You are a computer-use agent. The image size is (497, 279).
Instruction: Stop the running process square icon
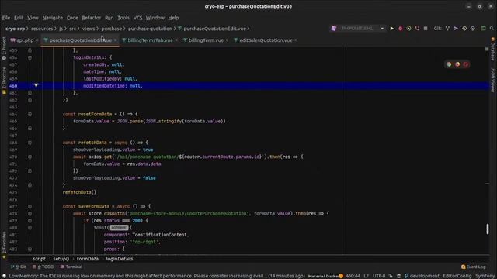pyautogui.click(x=426, y=29)
